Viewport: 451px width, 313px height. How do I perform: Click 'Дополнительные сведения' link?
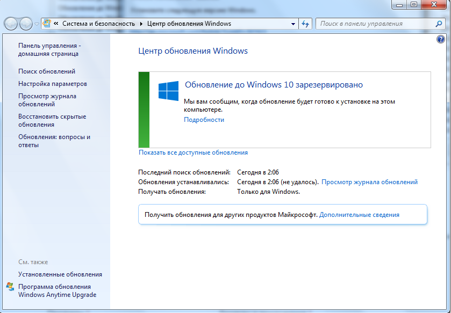(x=359, y=215)
